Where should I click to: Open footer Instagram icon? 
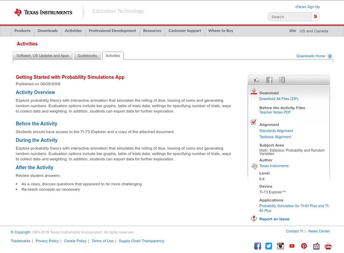tap(280, 246)
